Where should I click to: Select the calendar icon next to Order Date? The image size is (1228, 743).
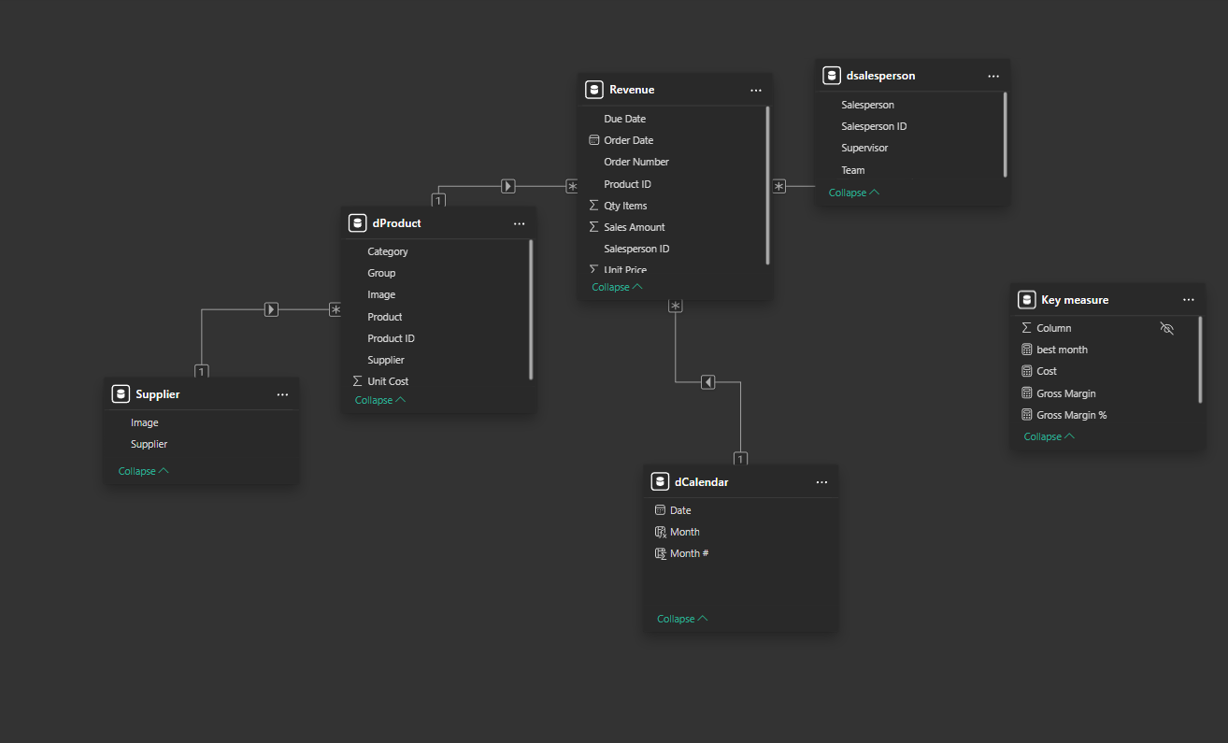(x=593, y=139)
